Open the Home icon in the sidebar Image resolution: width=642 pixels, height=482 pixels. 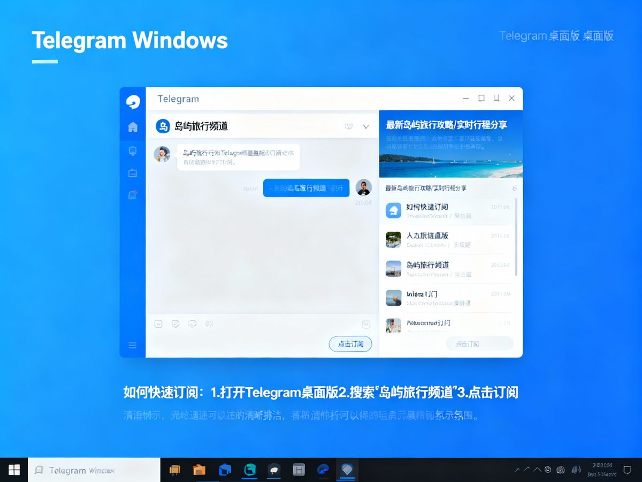coord(133,127)
